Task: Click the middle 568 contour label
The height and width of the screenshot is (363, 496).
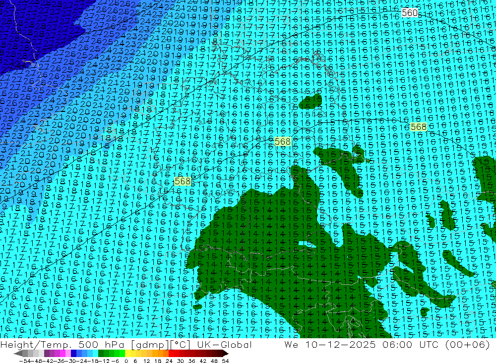Action: tap(283, 141)
